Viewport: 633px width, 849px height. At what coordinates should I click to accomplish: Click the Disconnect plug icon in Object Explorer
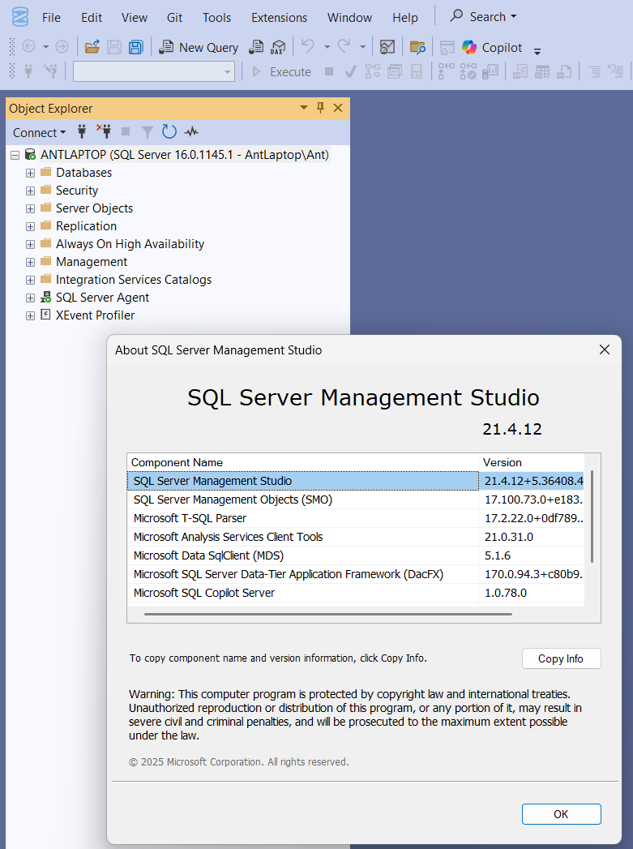[x=104, y=131]
